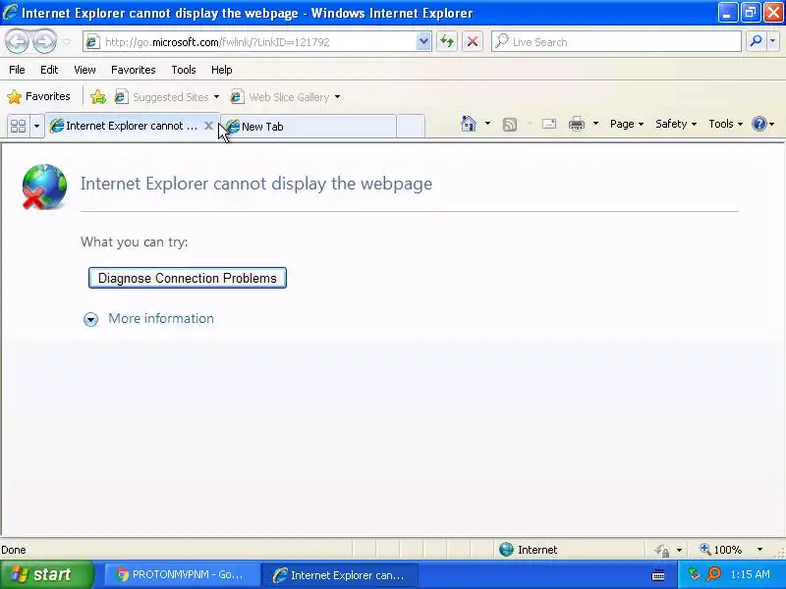
Task: Go to the Home page icon
Action: (469, 124)
